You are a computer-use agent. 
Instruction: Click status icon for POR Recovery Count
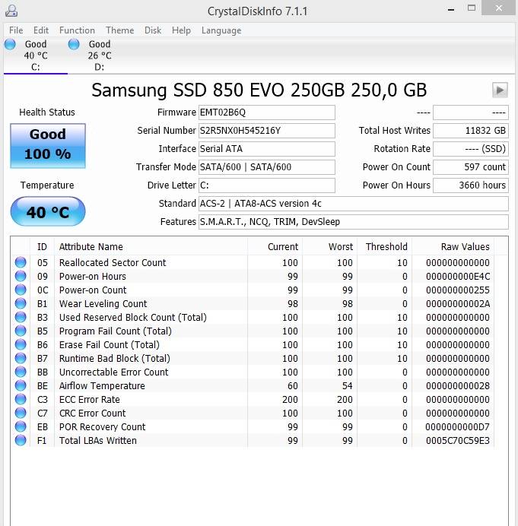(21, 426)
